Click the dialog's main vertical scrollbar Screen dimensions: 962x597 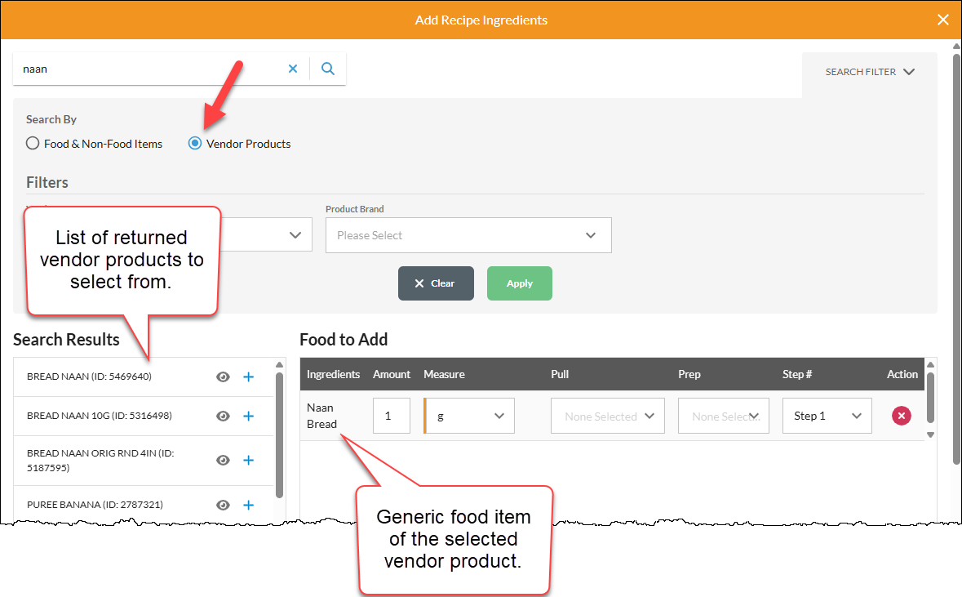[955, 260]
